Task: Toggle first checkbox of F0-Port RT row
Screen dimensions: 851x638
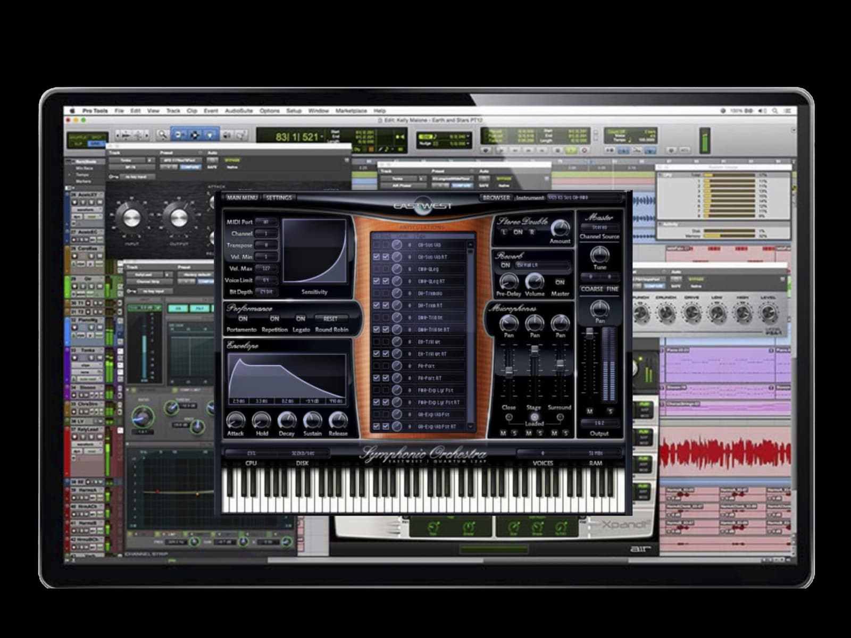Action: pos(377,378)
